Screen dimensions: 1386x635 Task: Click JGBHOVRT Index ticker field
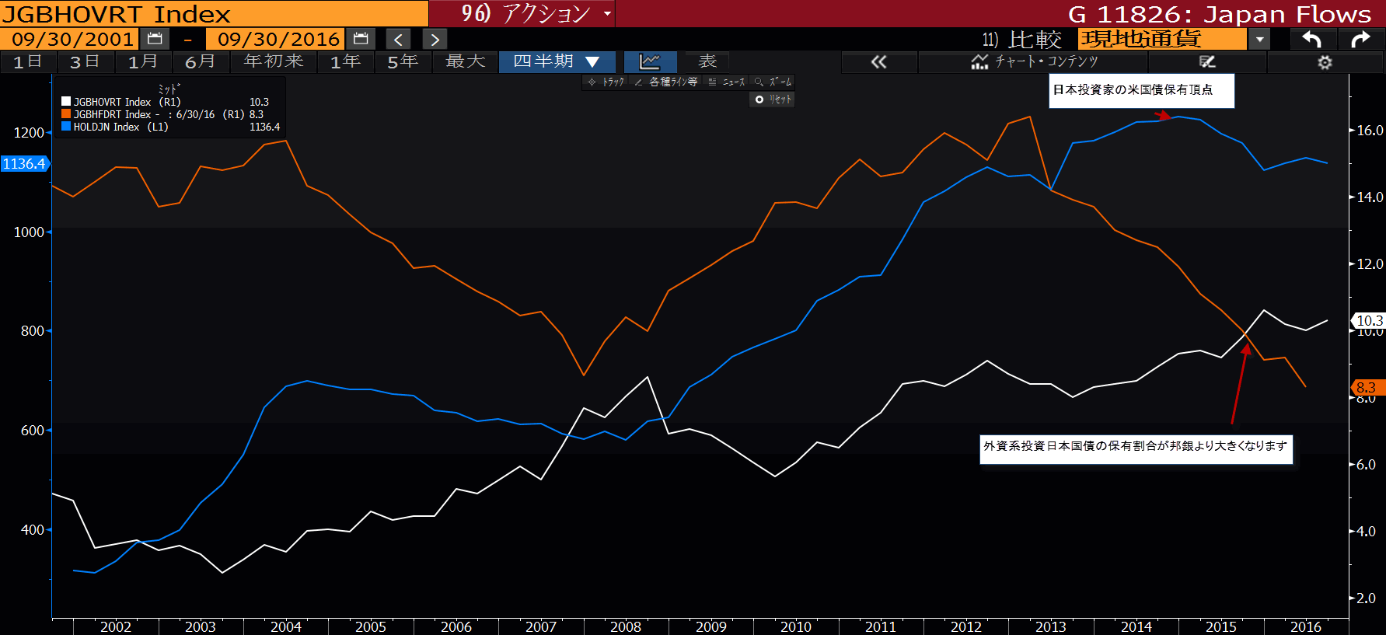tap(214, 13)
